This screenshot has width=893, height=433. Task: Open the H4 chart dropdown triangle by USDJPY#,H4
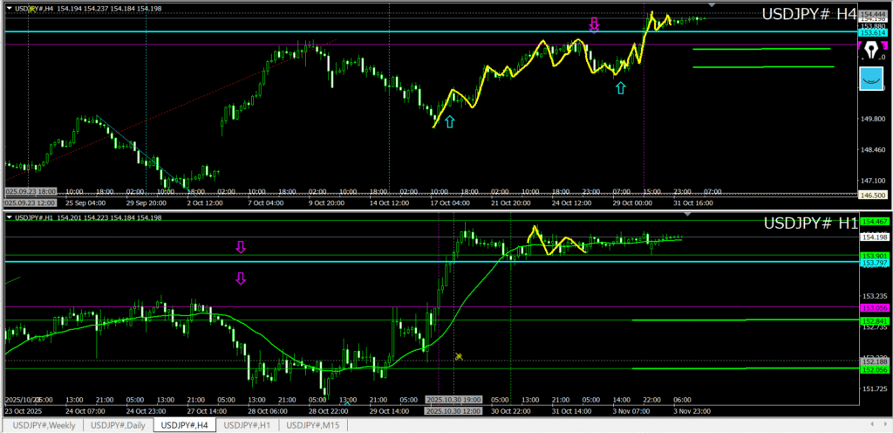9,8
